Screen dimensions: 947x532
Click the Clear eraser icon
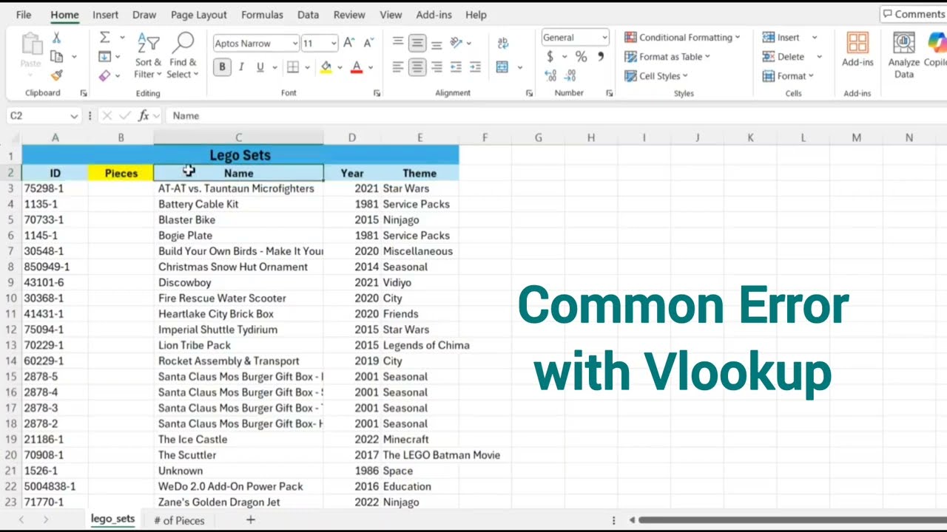(104, 75)
